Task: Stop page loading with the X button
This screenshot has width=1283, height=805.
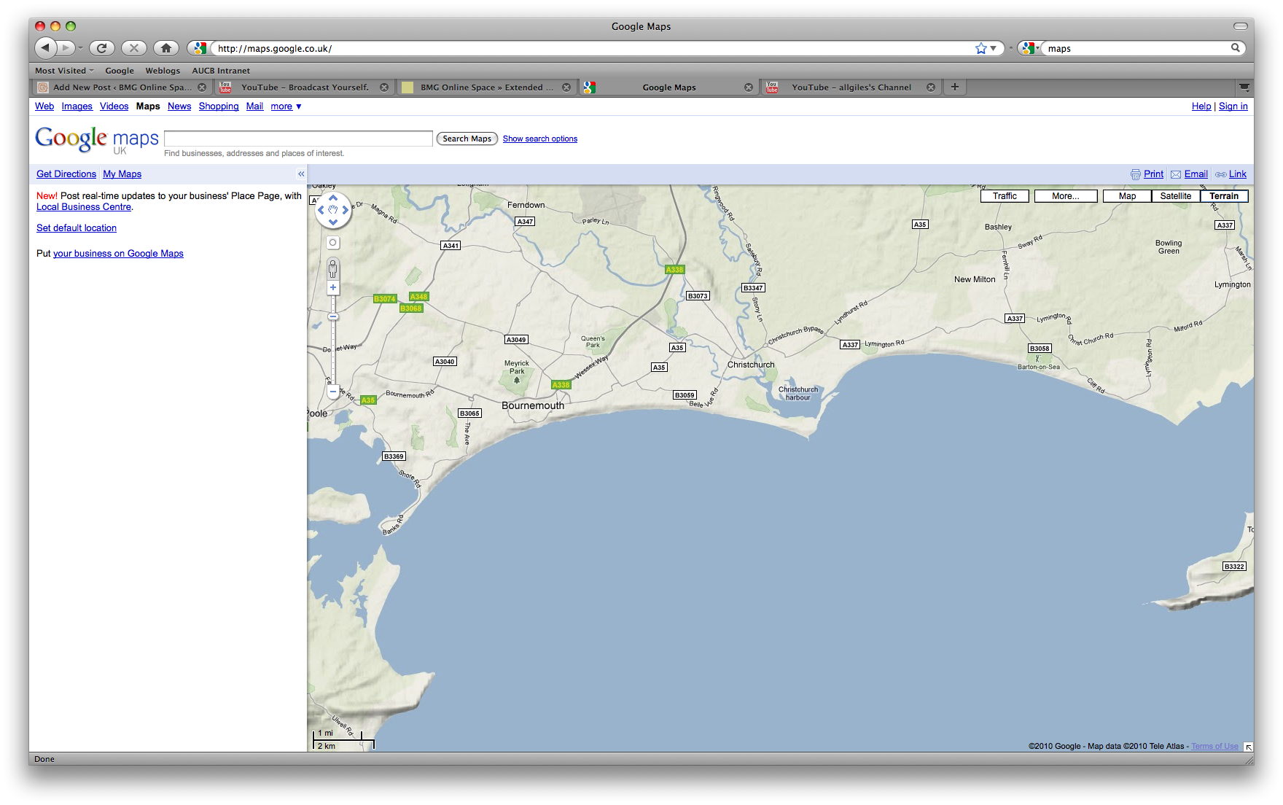Action: (134, 48)
